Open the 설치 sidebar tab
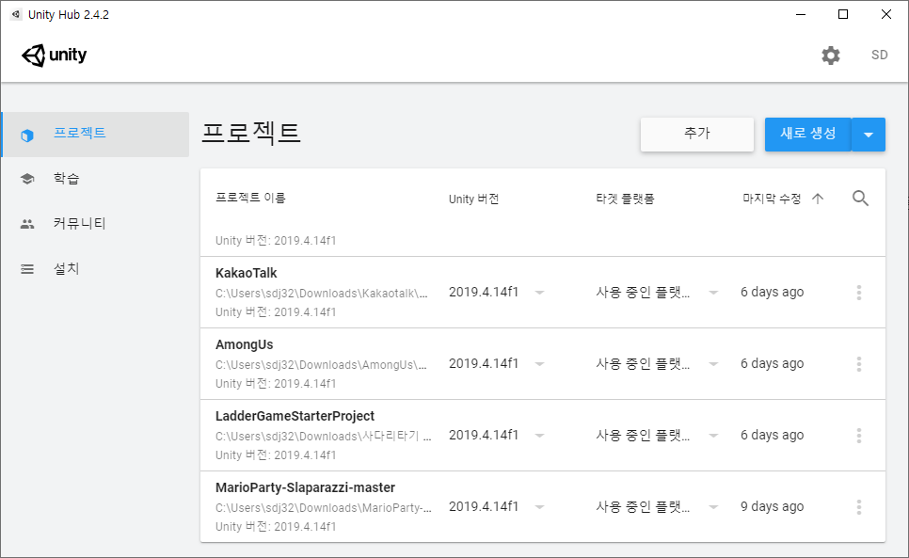Viewport: 909px width, 558px height. coord(96,269)
